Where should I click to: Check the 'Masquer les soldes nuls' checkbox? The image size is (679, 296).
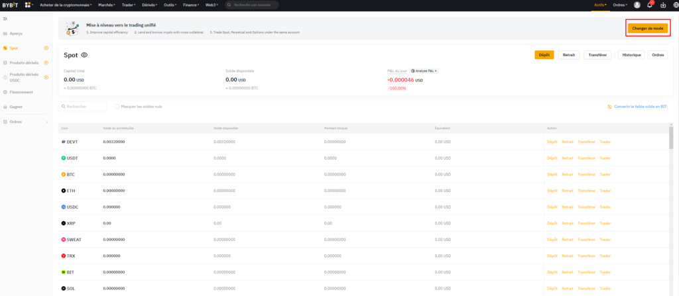click(x=117, y=106)
